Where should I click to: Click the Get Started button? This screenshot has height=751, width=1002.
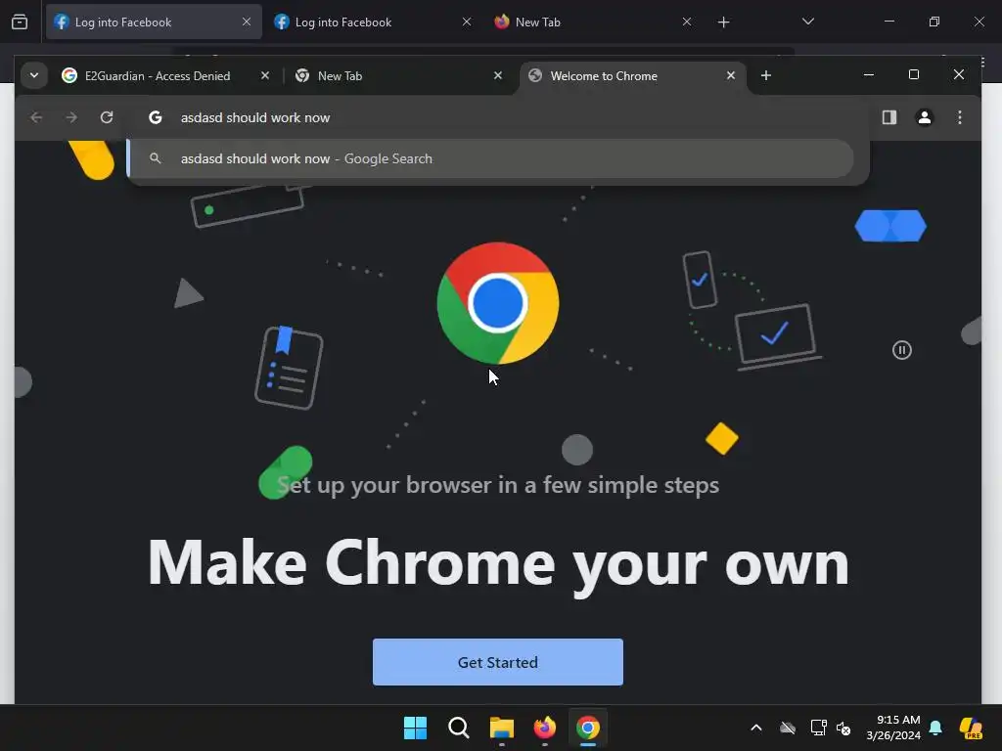[x=498, y=662]
